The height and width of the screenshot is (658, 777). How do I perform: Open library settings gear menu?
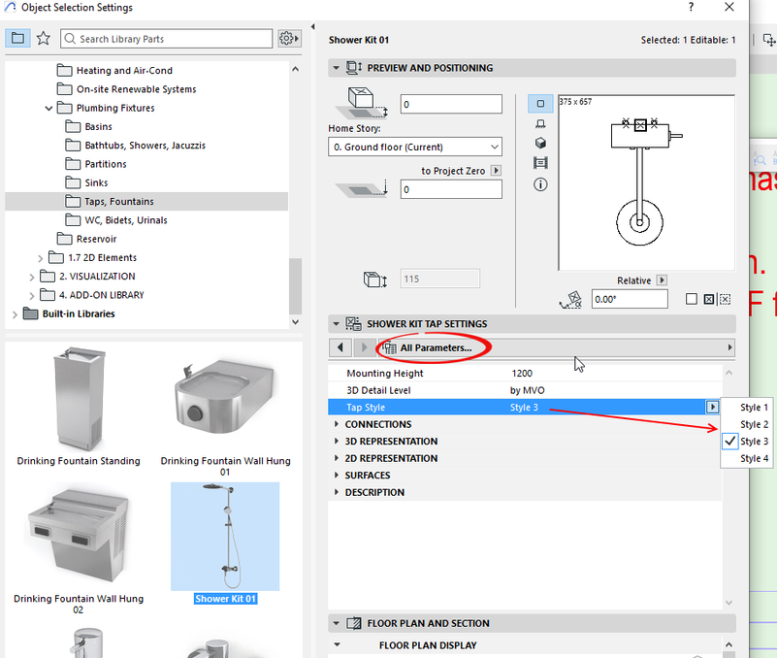click(289, 38)
